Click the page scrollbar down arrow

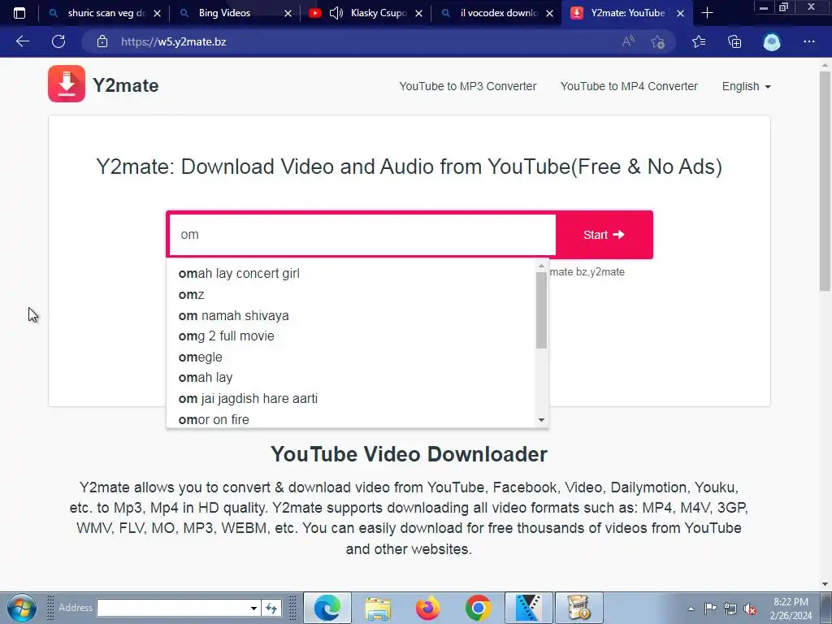(x=825, y=584)
